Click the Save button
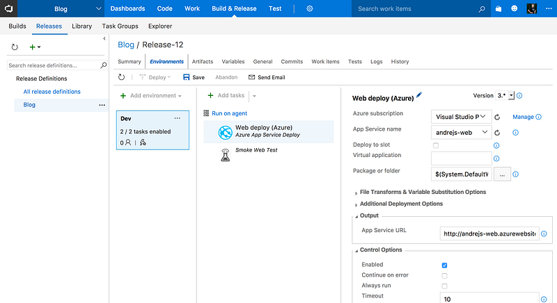Screen dimensions: 557x303 point(194,77)
